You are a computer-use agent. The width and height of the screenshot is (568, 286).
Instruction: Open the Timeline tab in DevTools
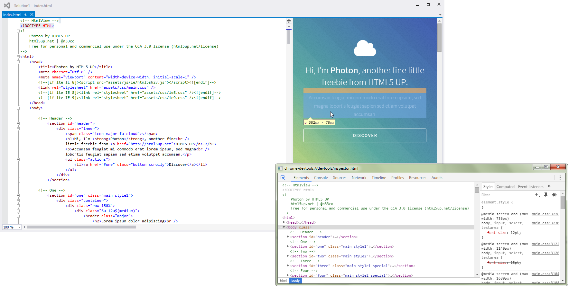[x=379, y=178]
